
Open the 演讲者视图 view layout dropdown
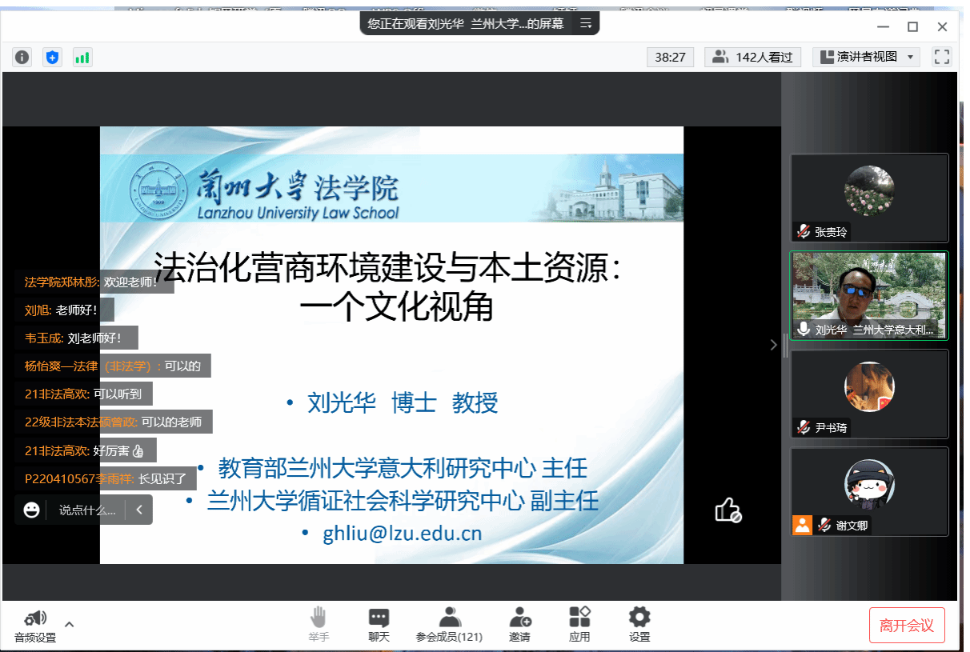[x=867, y=57]
